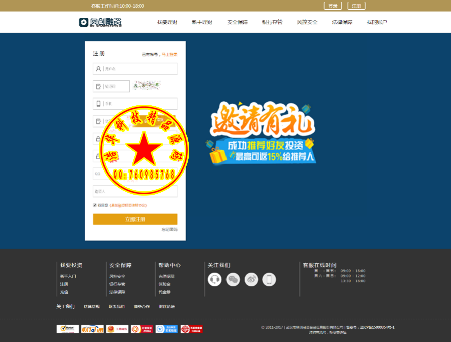Toggle the agreement checkbox 我同意

point(95,205)
